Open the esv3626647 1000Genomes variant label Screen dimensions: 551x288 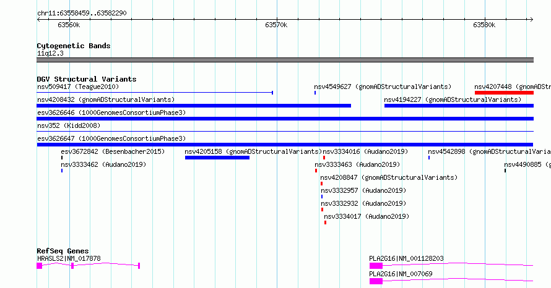tap(111, 138)
